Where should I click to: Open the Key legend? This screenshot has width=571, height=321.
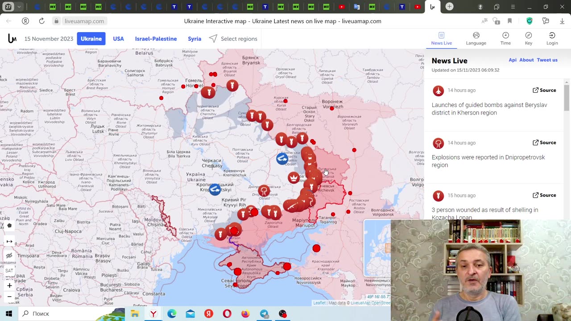(529, 39)
